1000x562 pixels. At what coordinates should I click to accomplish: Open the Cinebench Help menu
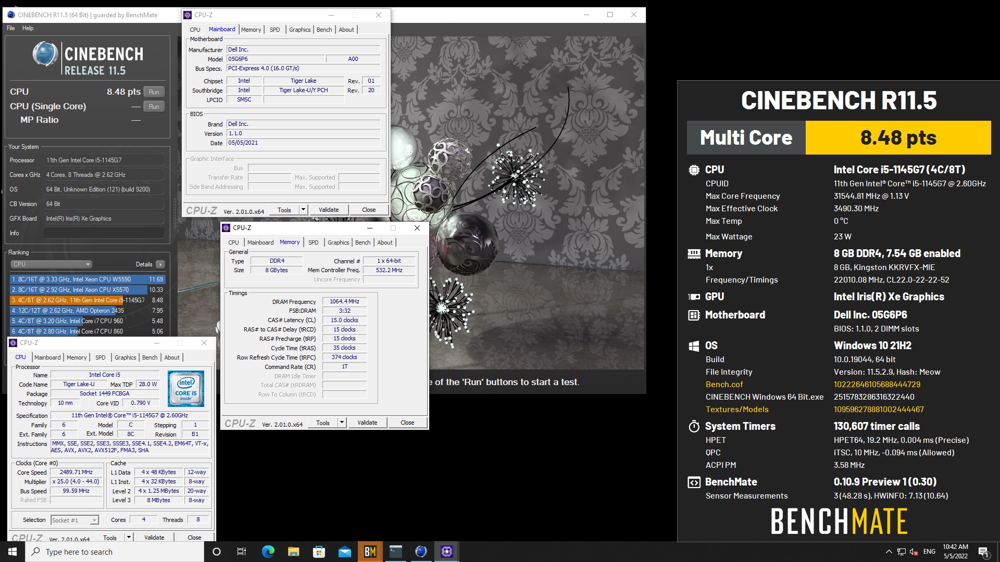[28, 28]
